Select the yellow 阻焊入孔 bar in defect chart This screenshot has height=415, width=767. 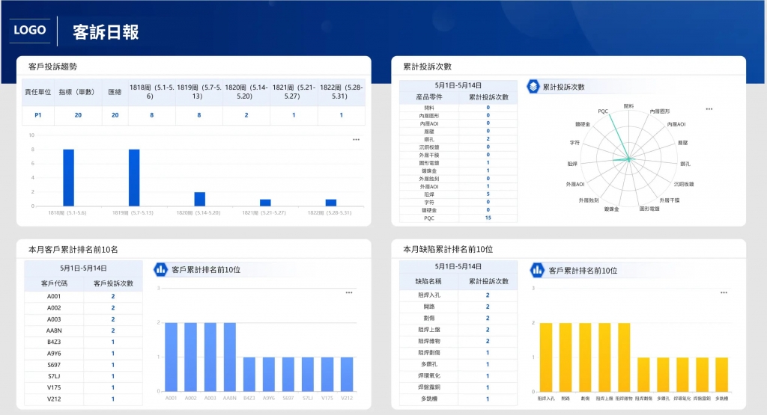(x=546, y=357)
